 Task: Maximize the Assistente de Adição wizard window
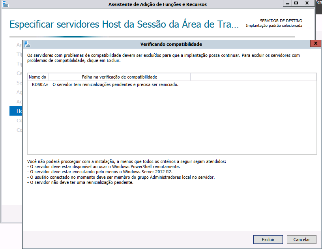[296, 3]
